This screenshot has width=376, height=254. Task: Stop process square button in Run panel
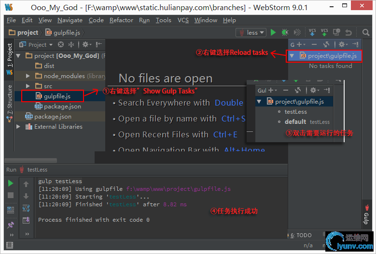tap(11, 195)
